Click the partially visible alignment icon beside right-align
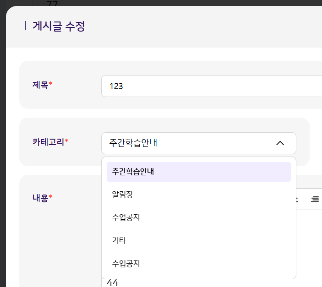This screenshot has width=322, height=287. click(x=296, y=199)
